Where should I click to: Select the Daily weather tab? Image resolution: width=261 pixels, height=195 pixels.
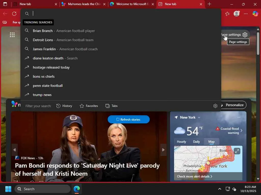[196, 142]
